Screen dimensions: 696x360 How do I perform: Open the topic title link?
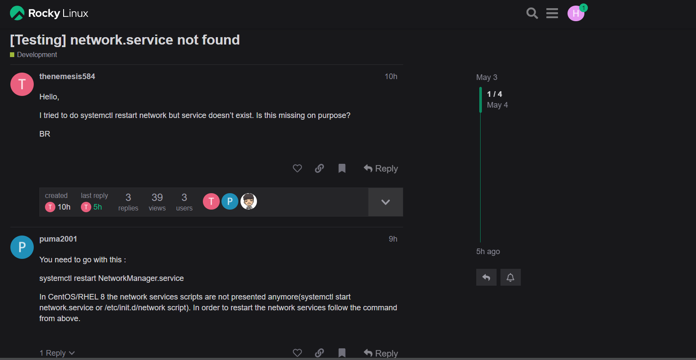125,40
